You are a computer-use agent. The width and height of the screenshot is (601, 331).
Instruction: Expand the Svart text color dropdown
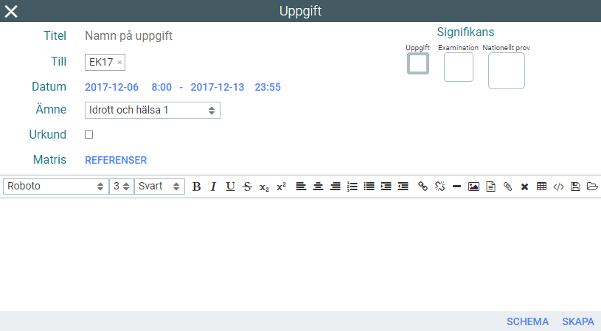tap(159, 187)
